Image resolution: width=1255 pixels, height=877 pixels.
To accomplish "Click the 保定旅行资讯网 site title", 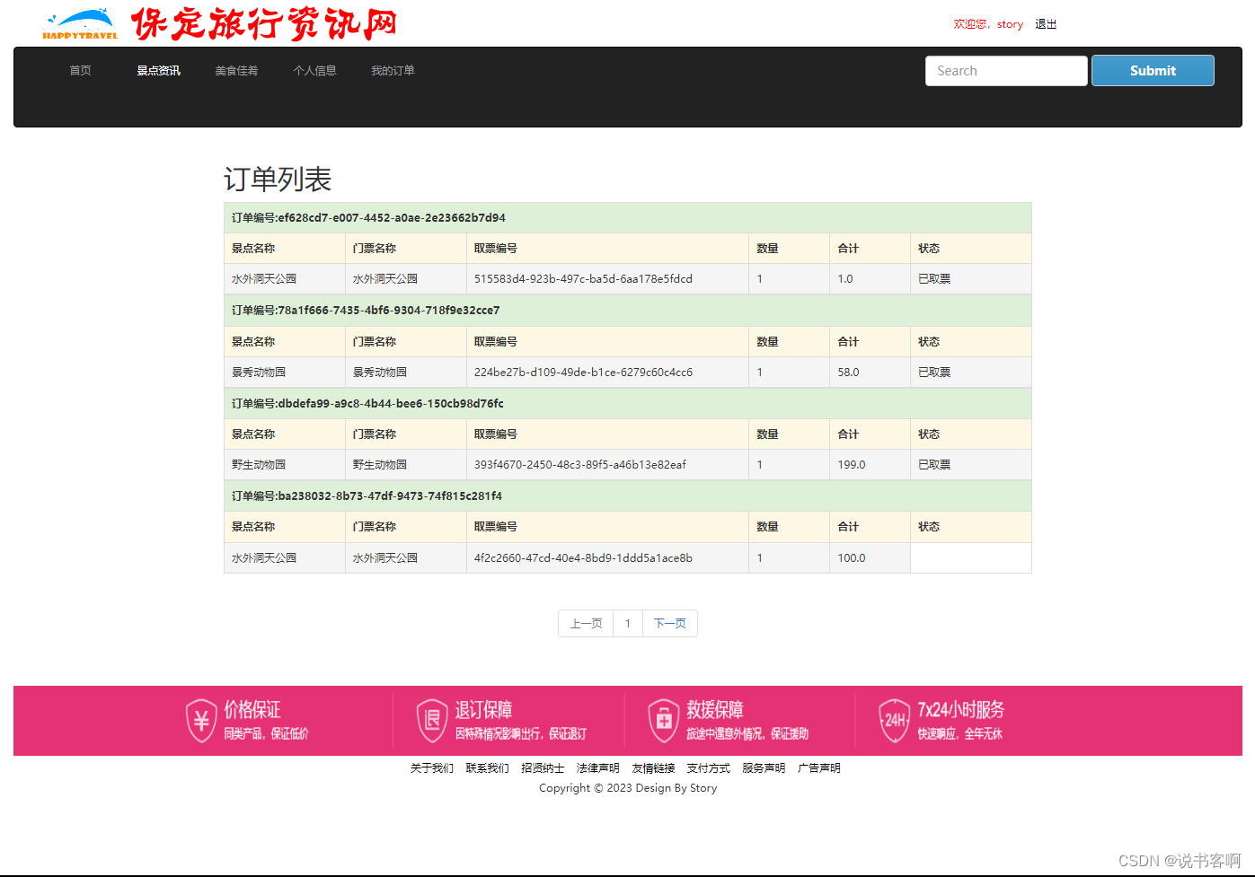I will (x=264, y=24).
